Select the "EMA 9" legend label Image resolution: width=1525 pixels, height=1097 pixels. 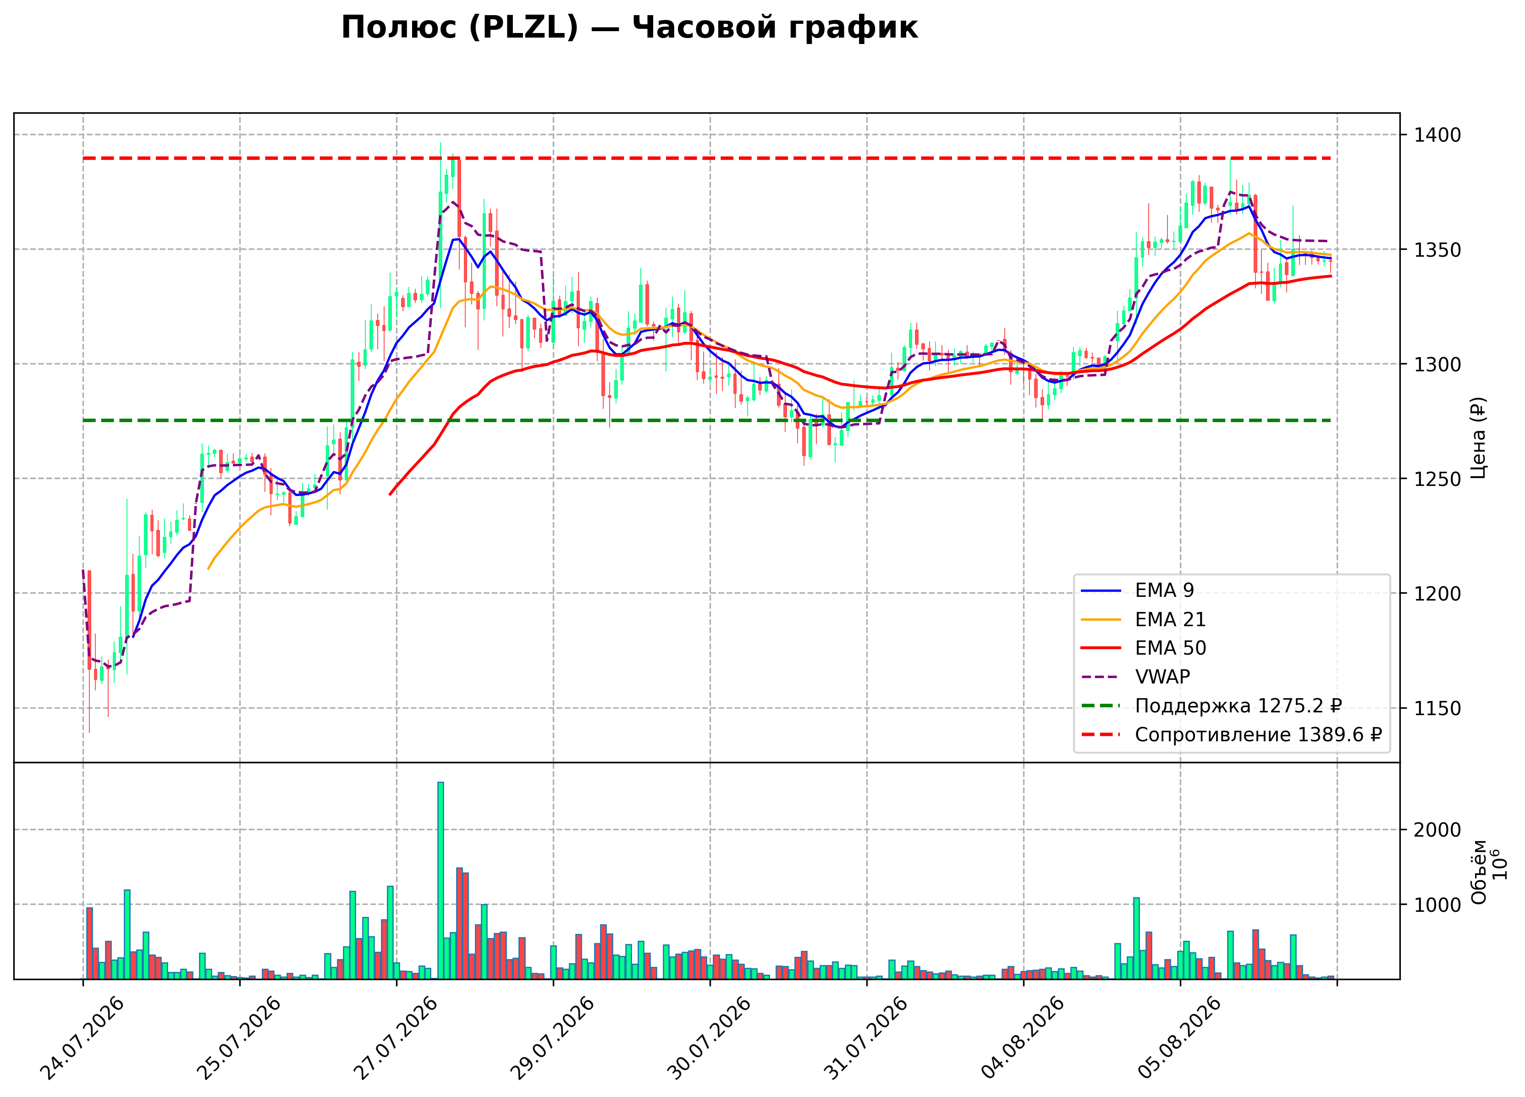[1165, 590]
